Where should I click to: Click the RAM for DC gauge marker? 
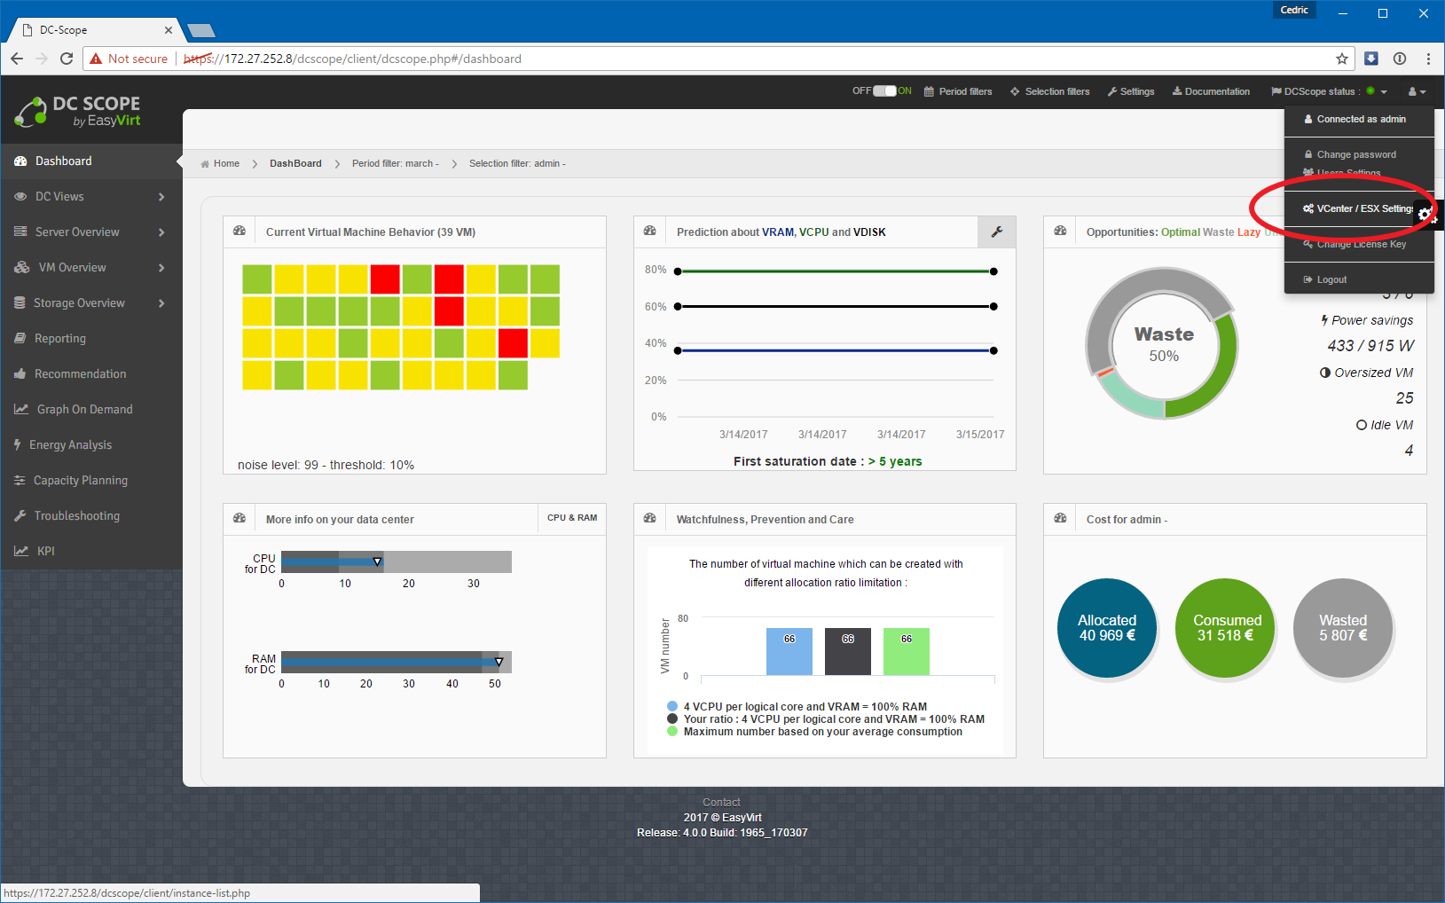click(x=499, y=662)
